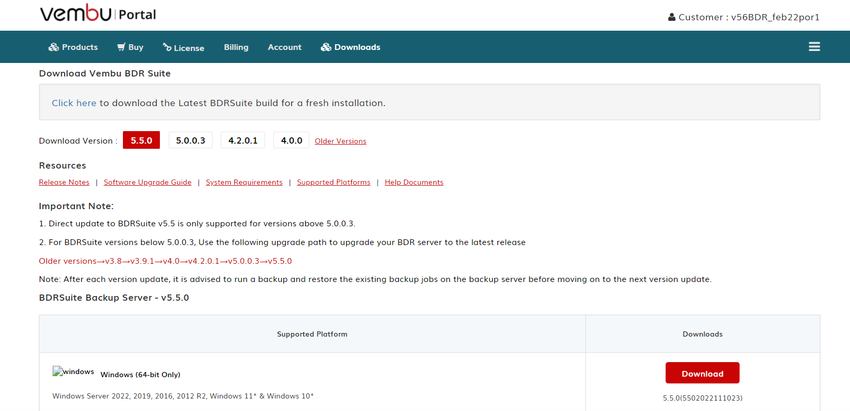The width and height of the screenshot is (850, 411).
Task: Select download version 5.5.0
Action: [x=141, y=140]
